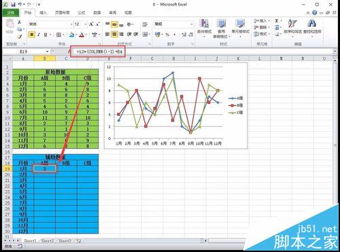The height and width of the screenshot is (252, 340).
Task: Decrease decimal places
Action: tap(191, 35)
